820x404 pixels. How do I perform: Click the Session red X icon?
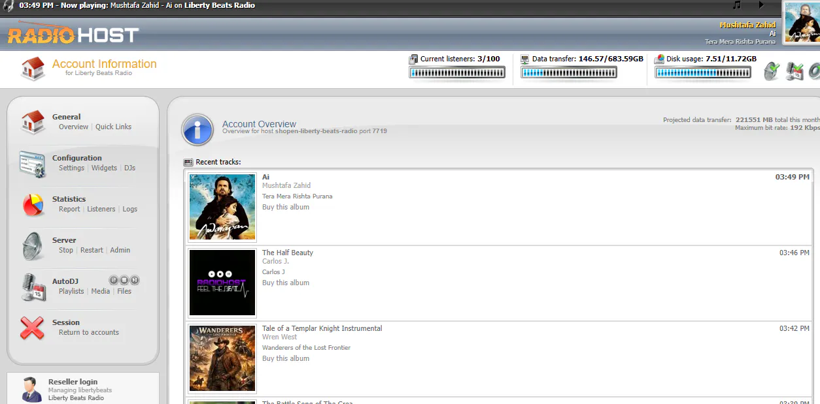33,328
